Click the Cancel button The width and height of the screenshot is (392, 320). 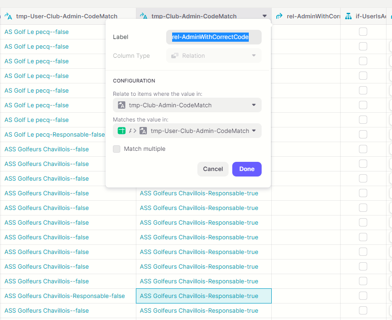tap(213, 169)
